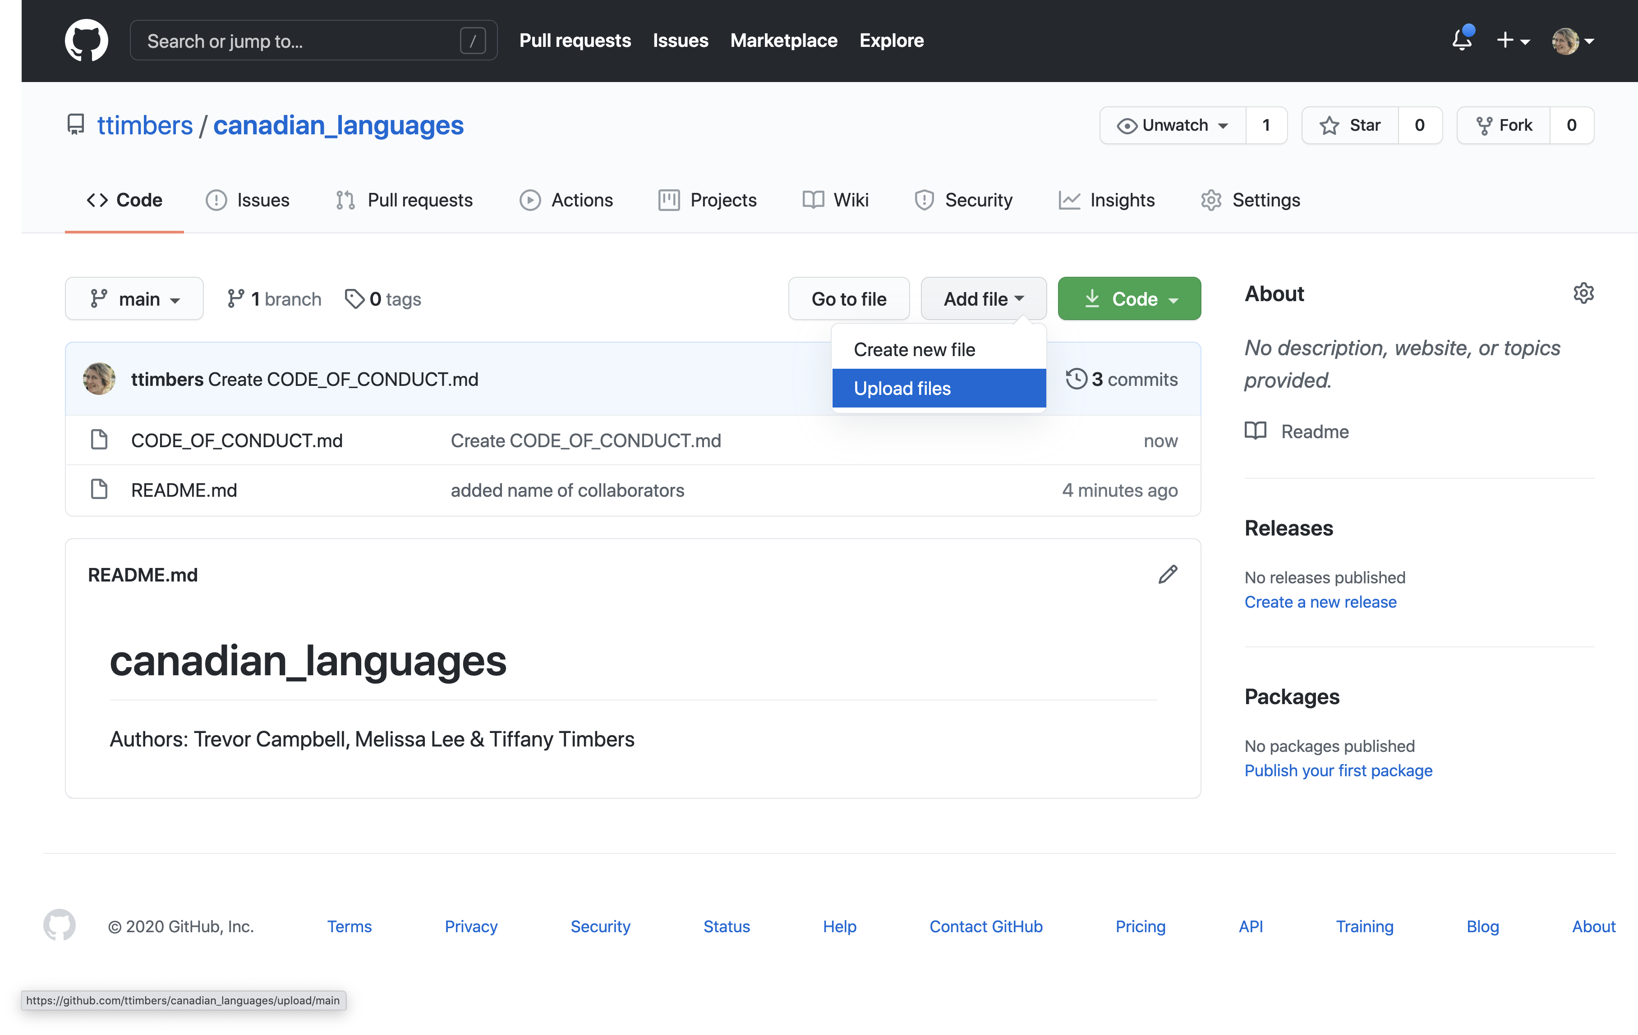
Task: Open the user avatar menu in header
Action: [1573, 41]
